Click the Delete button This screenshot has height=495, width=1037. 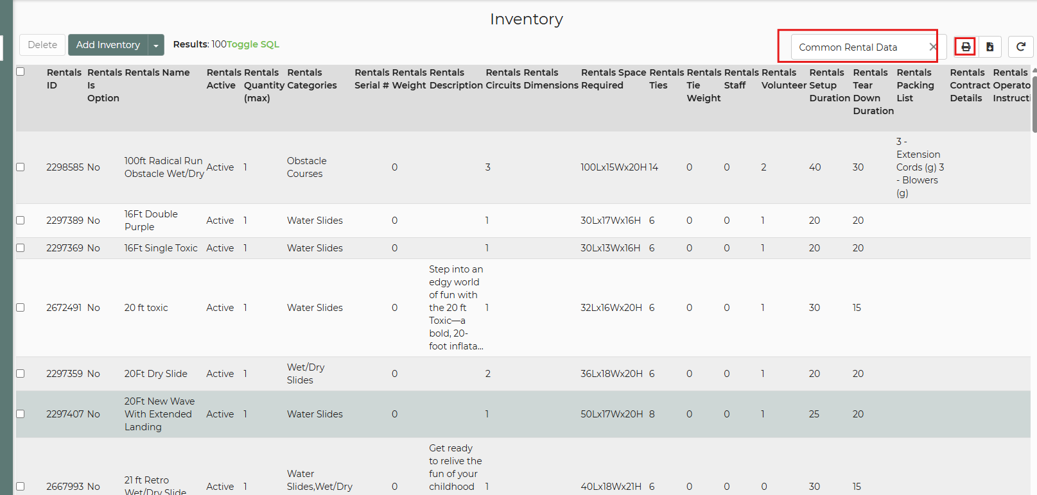click(x=42, y=45)
